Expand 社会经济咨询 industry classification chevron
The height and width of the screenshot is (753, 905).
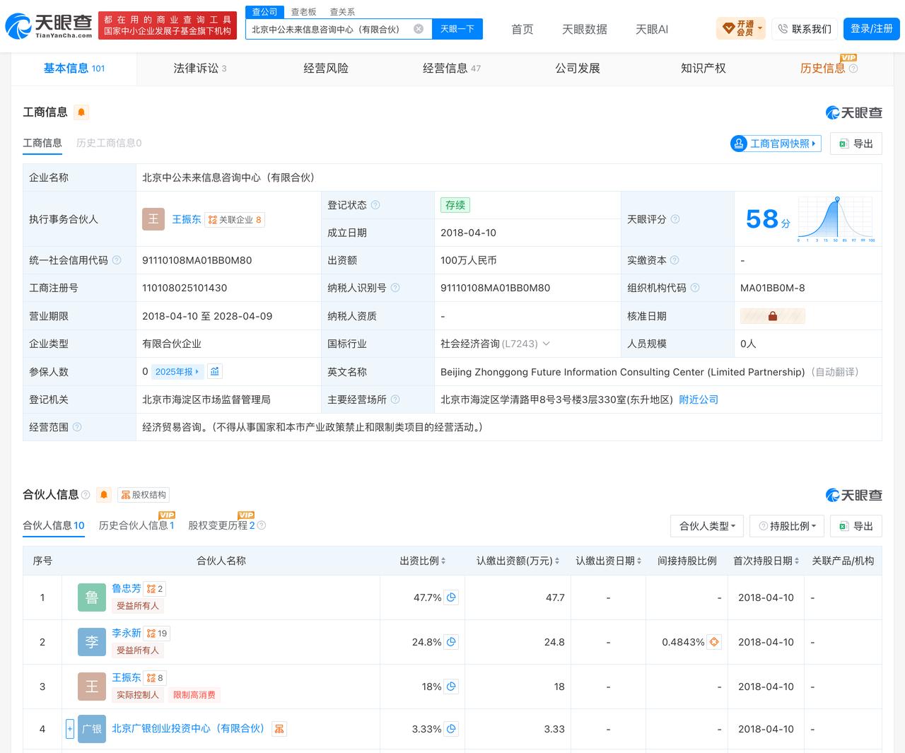click(546, 344)
